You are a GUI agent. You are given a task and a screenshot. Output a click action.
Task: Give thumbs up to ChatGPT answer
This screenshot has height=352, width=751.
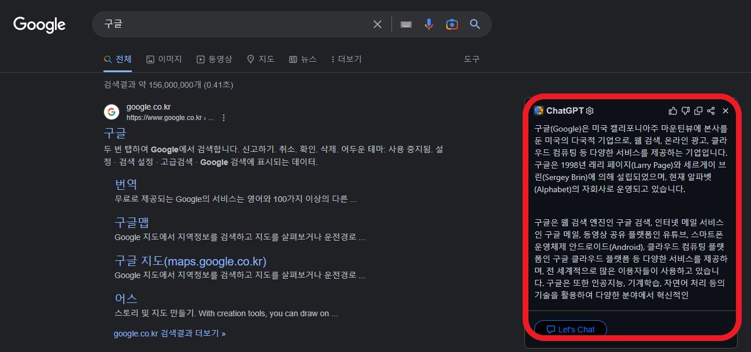(672, 111)
